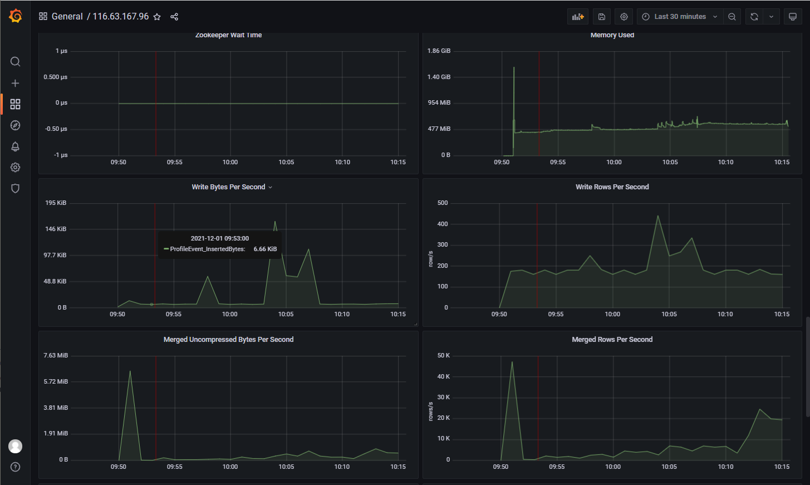Viewport: 810px width, 485px height.
Task: Save the dashboard
Action: pyautogui.click(x=602, y=17)
